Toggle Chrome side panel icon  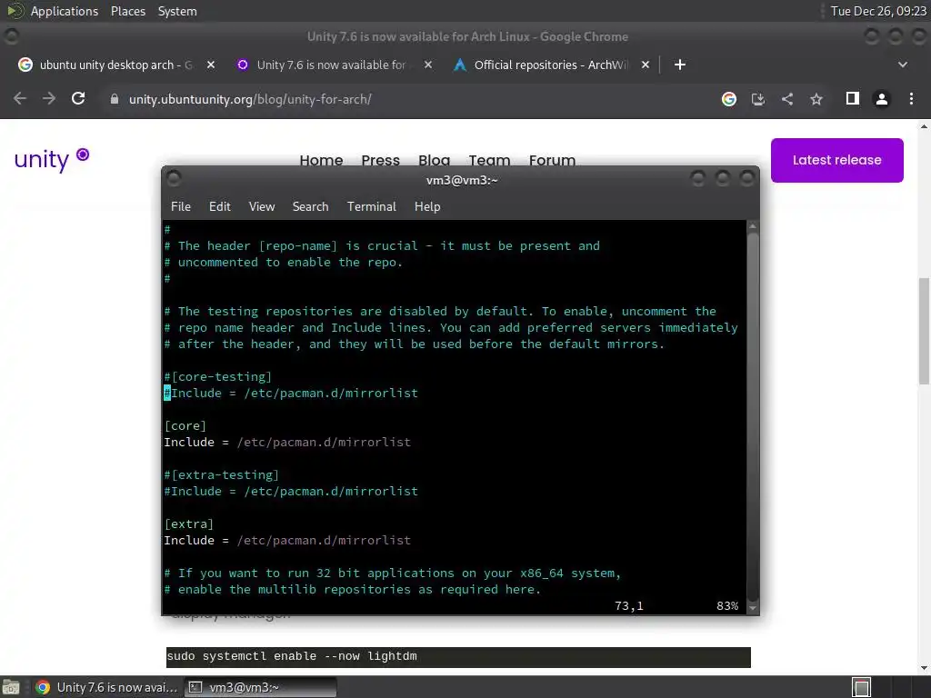pyautogui.click(x=853, y=98)
